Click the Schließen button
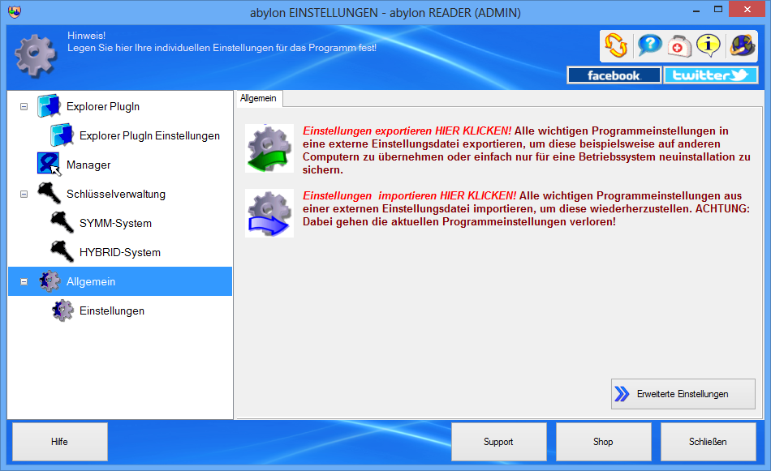771x471 pixels. 708,442
